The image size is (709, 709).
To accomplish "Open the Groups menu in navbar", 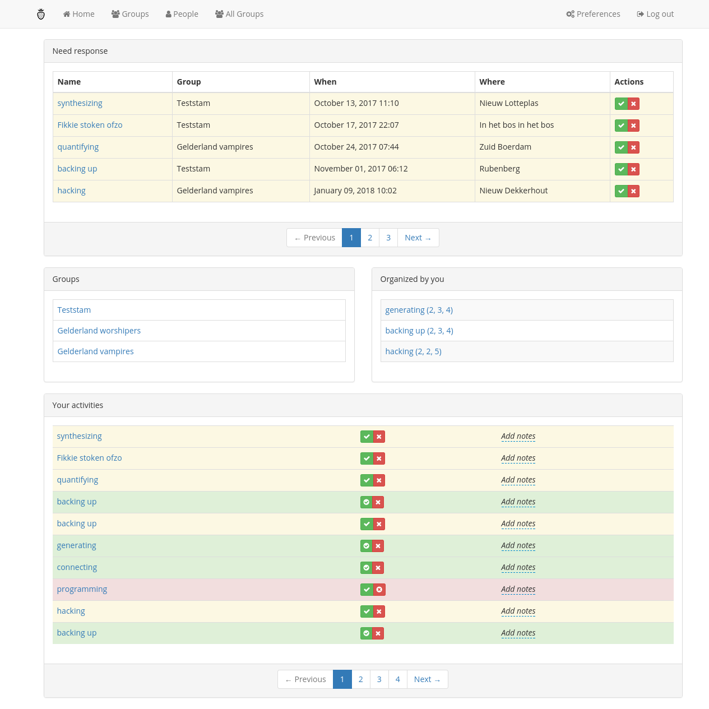I will 130,14.
